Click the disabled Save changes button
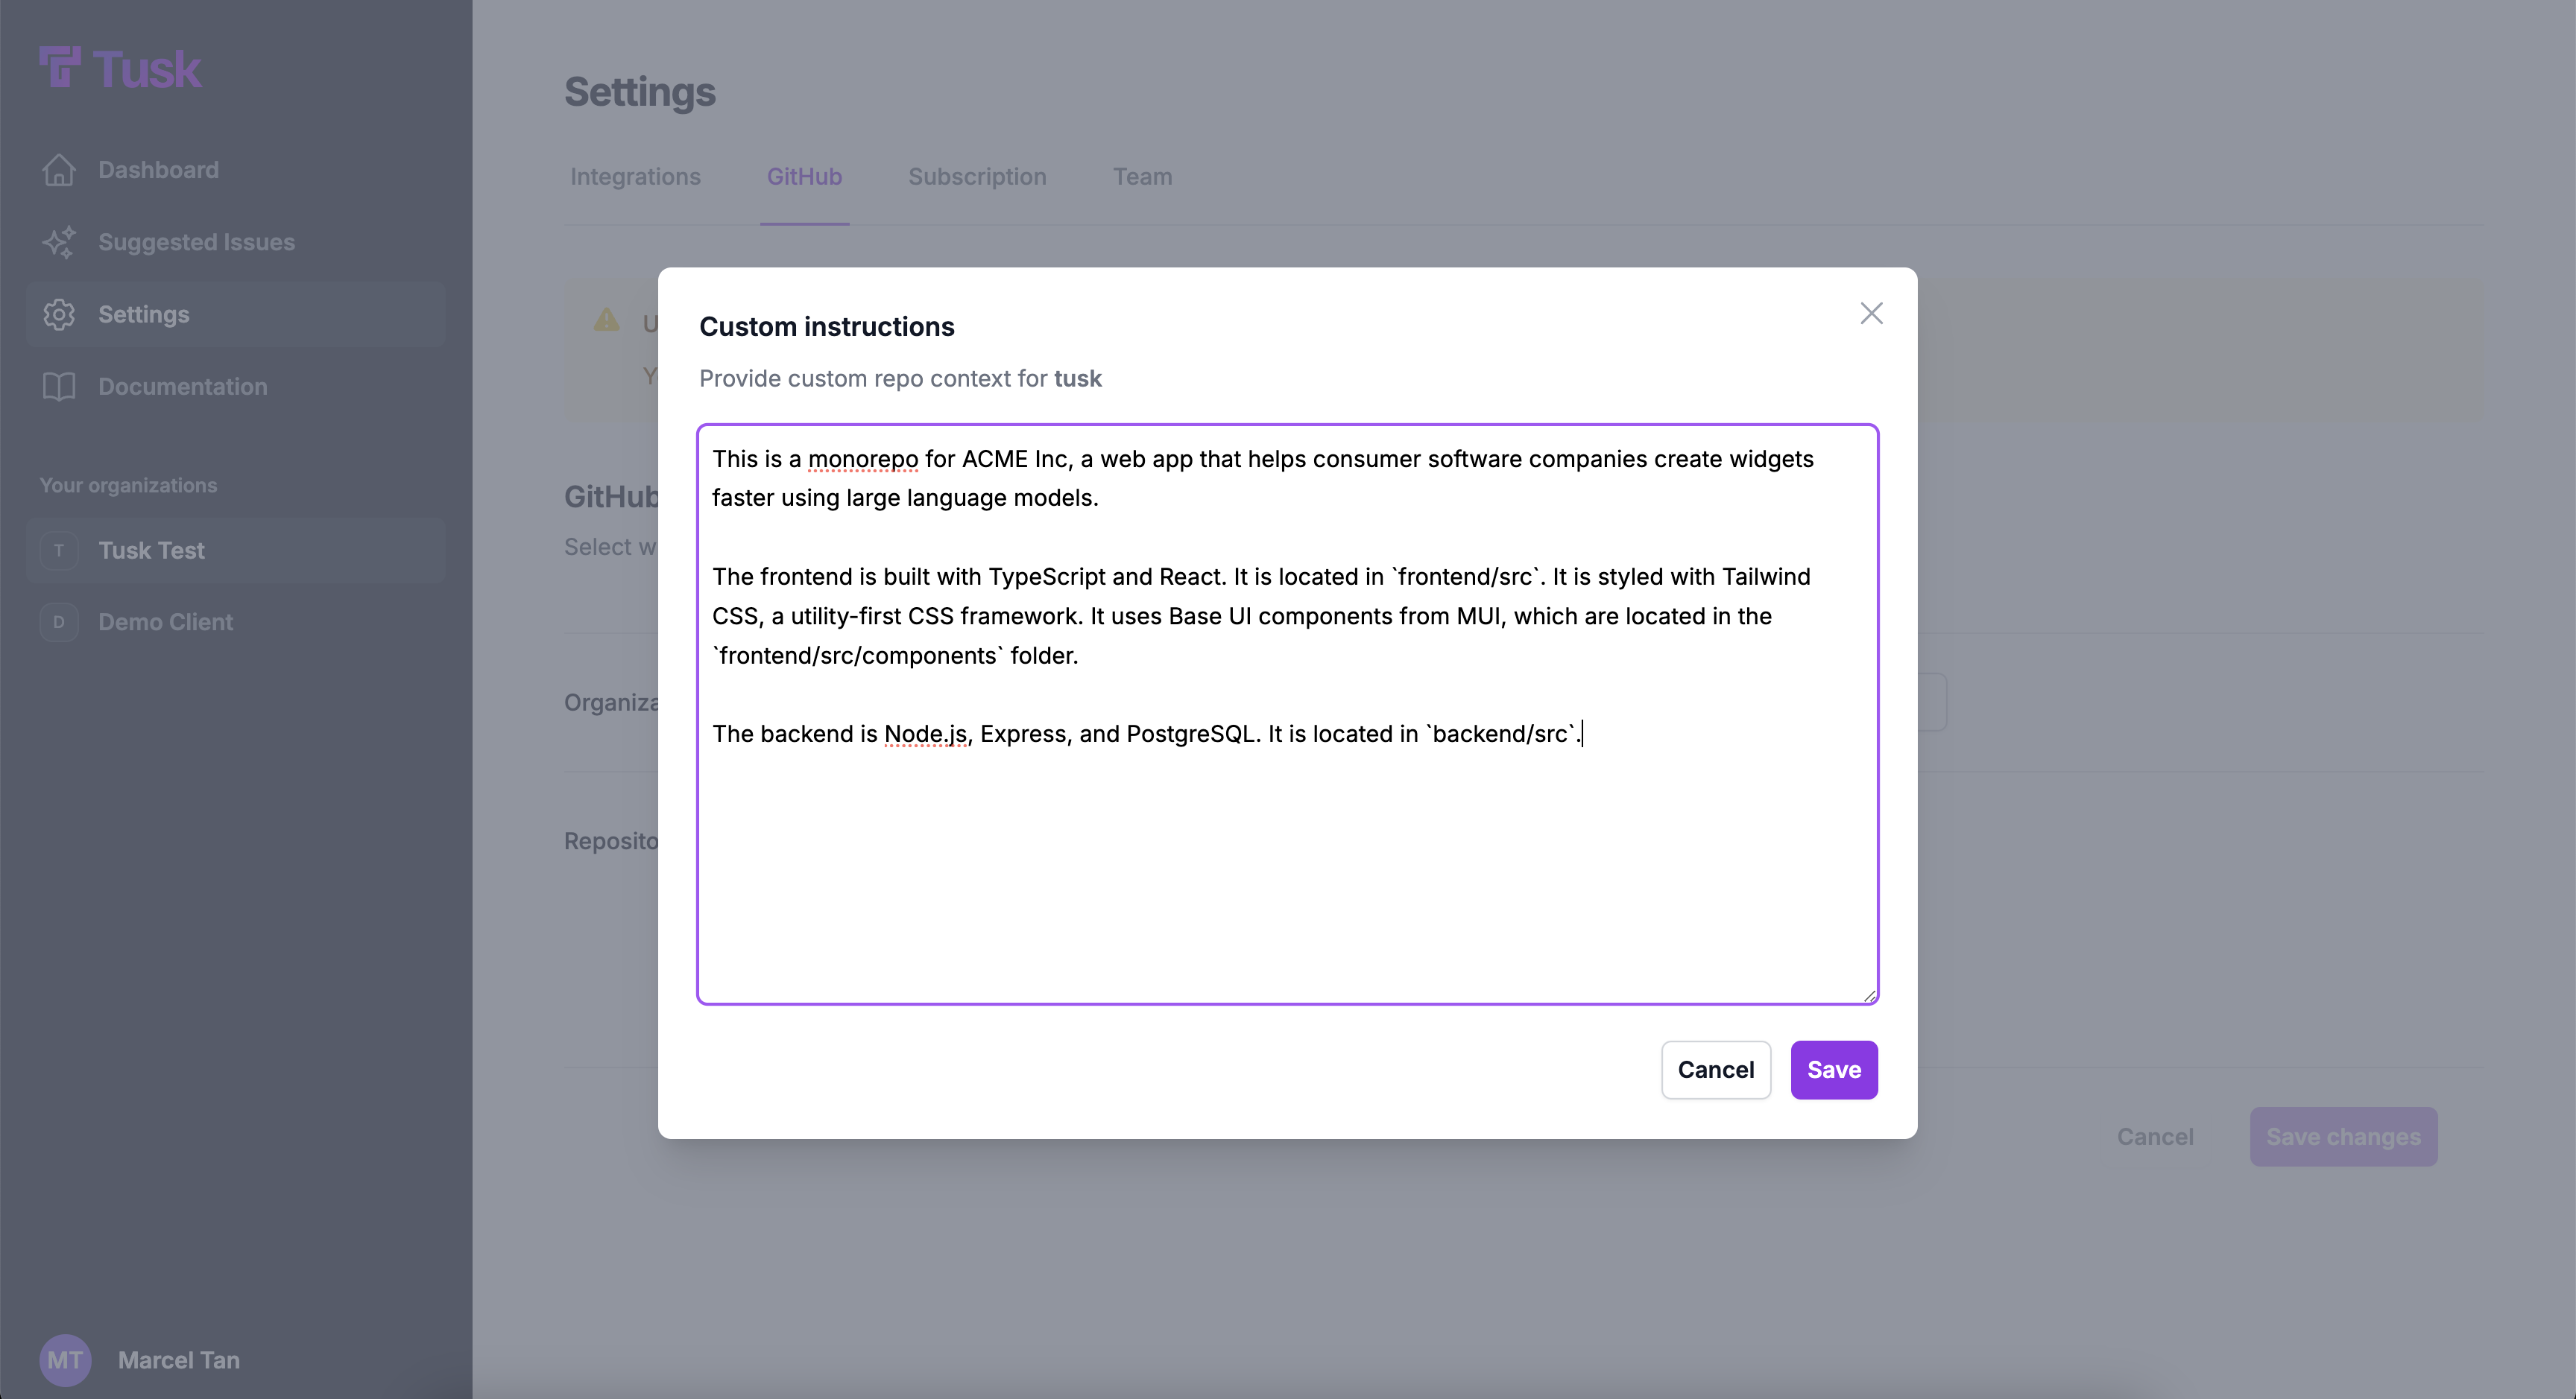 pyautogui.click(x=2344, y=1136)
